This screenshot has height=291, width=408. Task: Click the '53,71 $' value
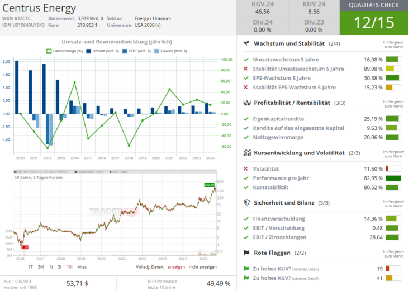click(x=77, y=283)
